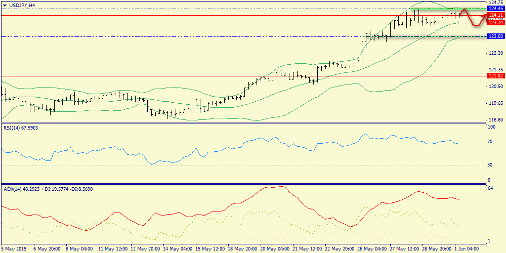Click the 14 May 04:00 time label
This screenshot has width=506, height=253.
coord(177,249)
